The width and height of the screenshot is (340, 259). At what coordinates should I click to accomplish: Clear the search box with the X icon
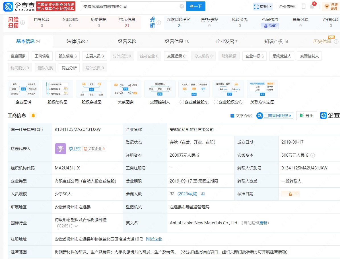[x=182, y=6]
